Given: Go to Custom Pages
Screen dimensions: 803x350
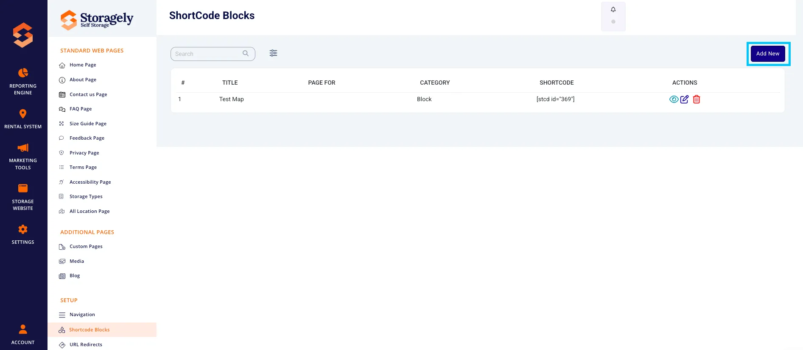Looking at the screenshot, I should 86,247.
